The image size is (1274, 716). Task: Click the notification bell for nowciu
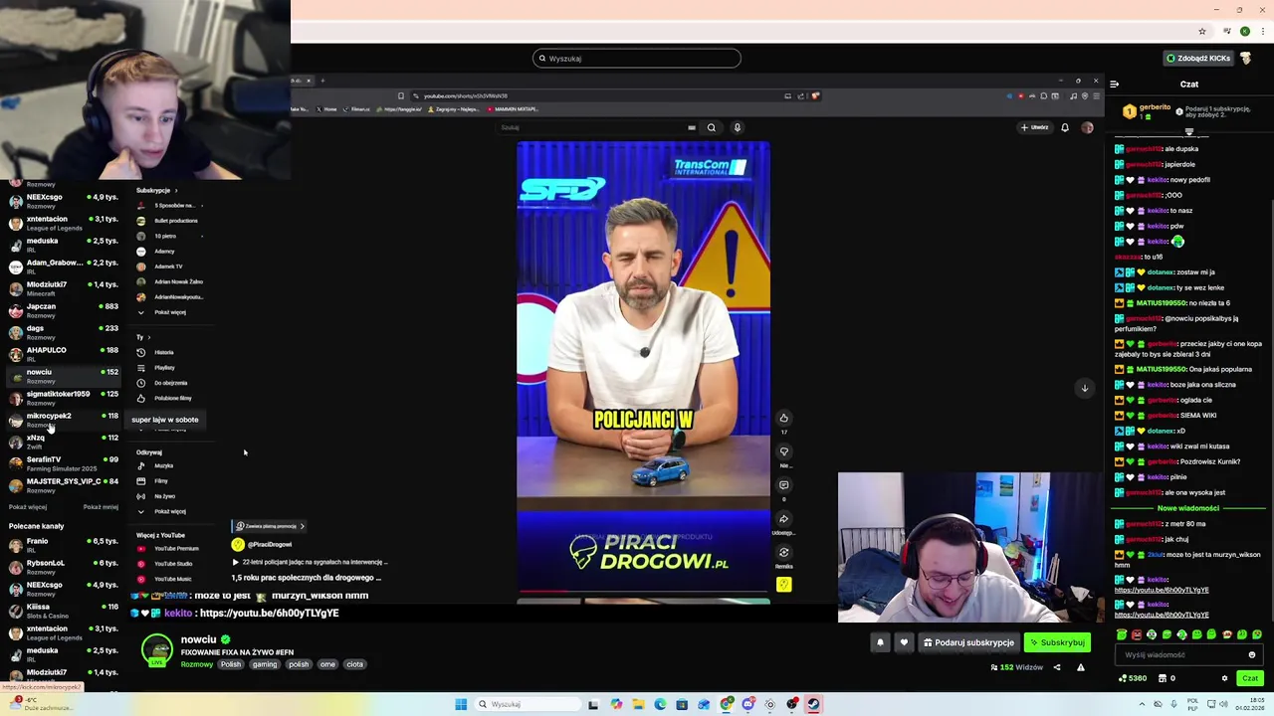pos(880,642)
